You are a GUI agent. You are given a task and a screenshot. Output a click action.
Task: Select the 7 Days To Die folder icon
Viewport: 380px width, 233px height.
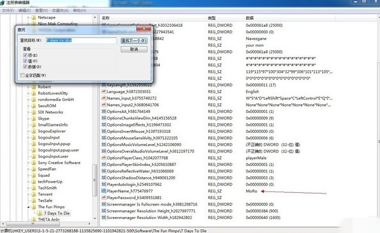(x=40, y=213)
